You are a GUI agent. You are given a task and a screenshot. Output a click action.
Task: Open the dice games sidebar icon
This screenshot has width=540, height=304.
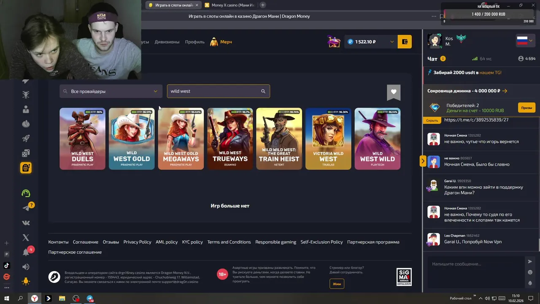tap(26, 153)
